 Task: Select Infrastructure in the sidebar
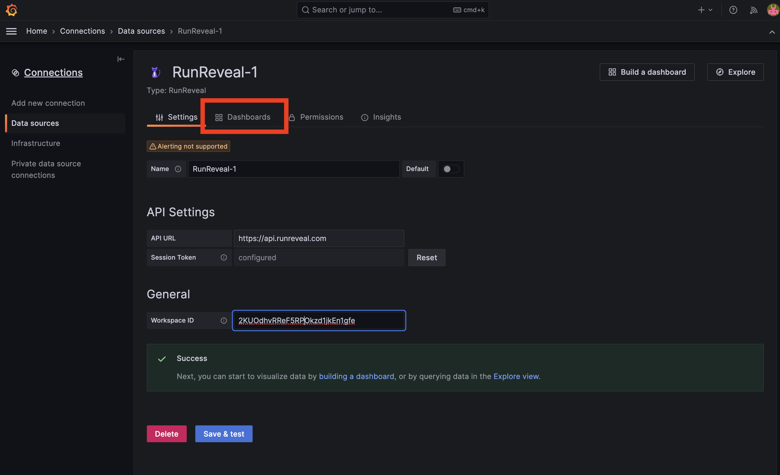pyautogui.click(x=36, y=143)
